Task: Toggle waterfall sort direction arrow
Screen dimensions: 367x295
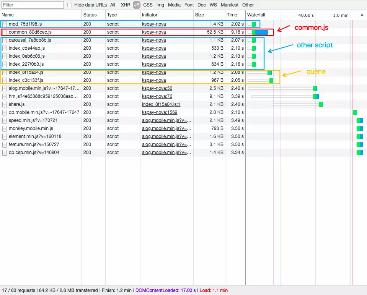Action: tap(362, 15)
